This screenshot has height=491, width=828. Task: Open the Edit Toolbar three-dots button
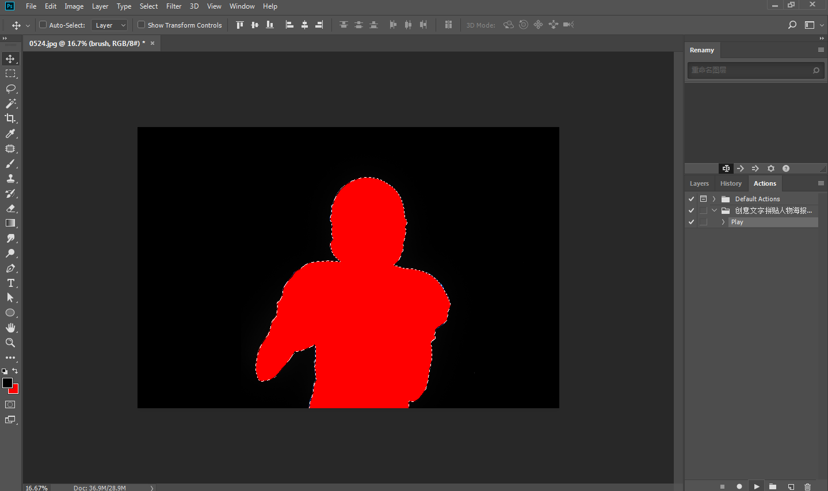click(x=10, y=358)
